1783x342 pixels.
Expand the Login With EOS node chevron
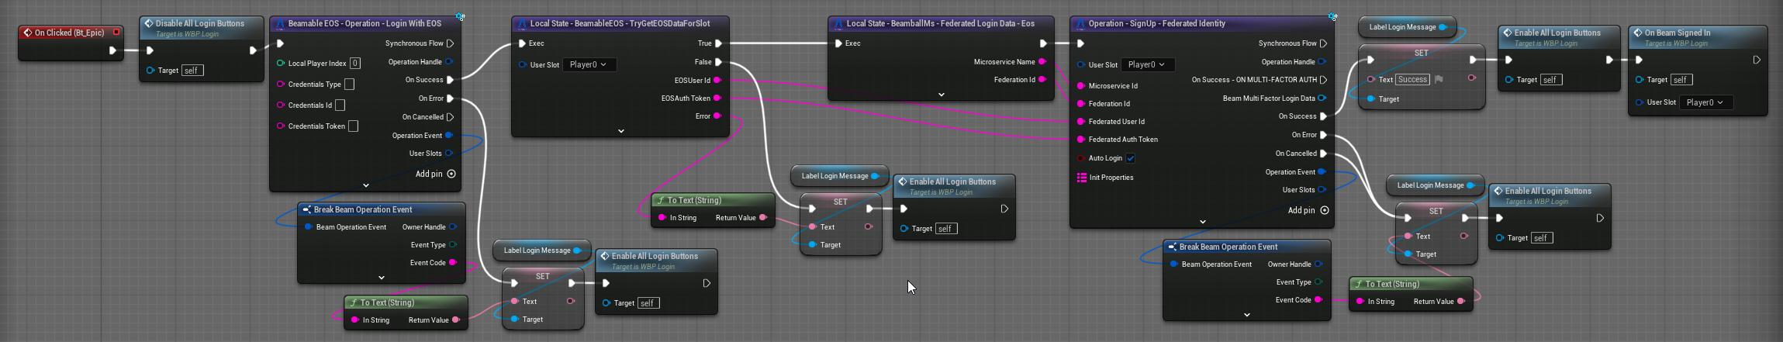coord(366,185)
